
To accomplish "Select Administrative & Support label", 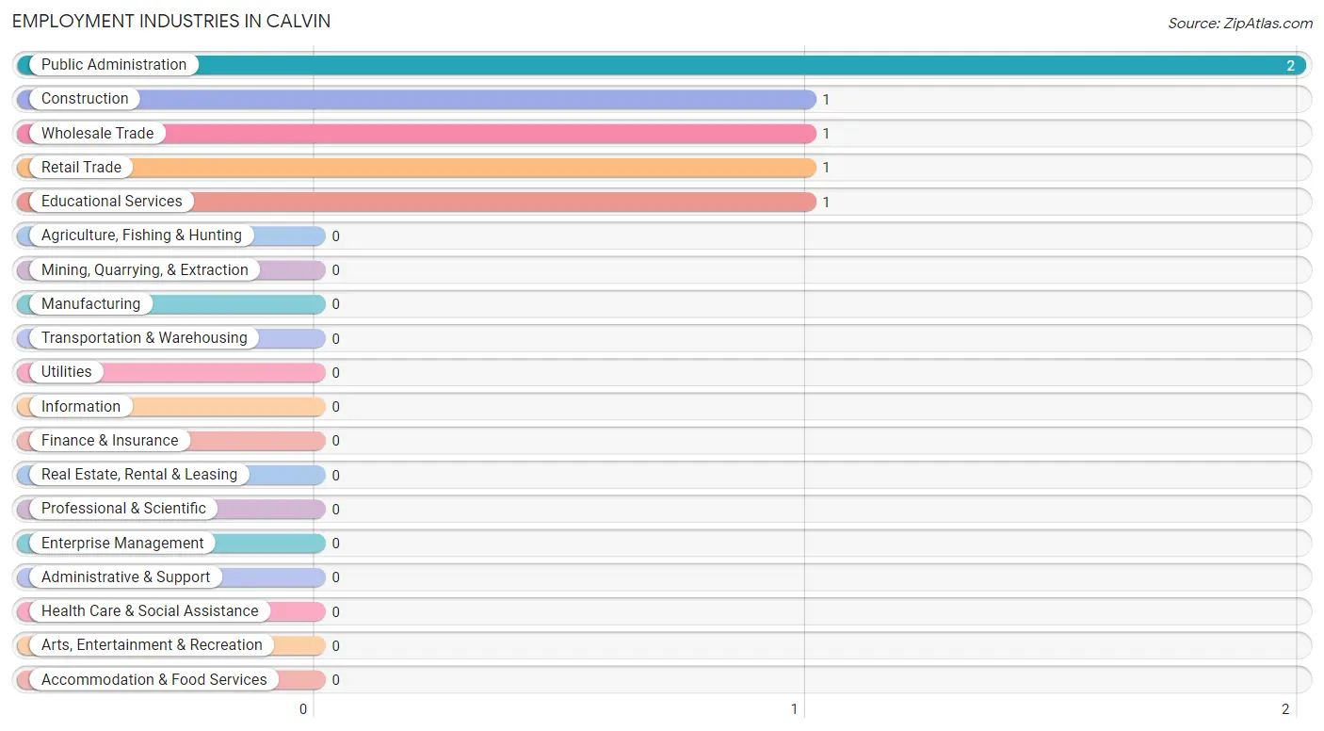I will [x=126, y=577].
